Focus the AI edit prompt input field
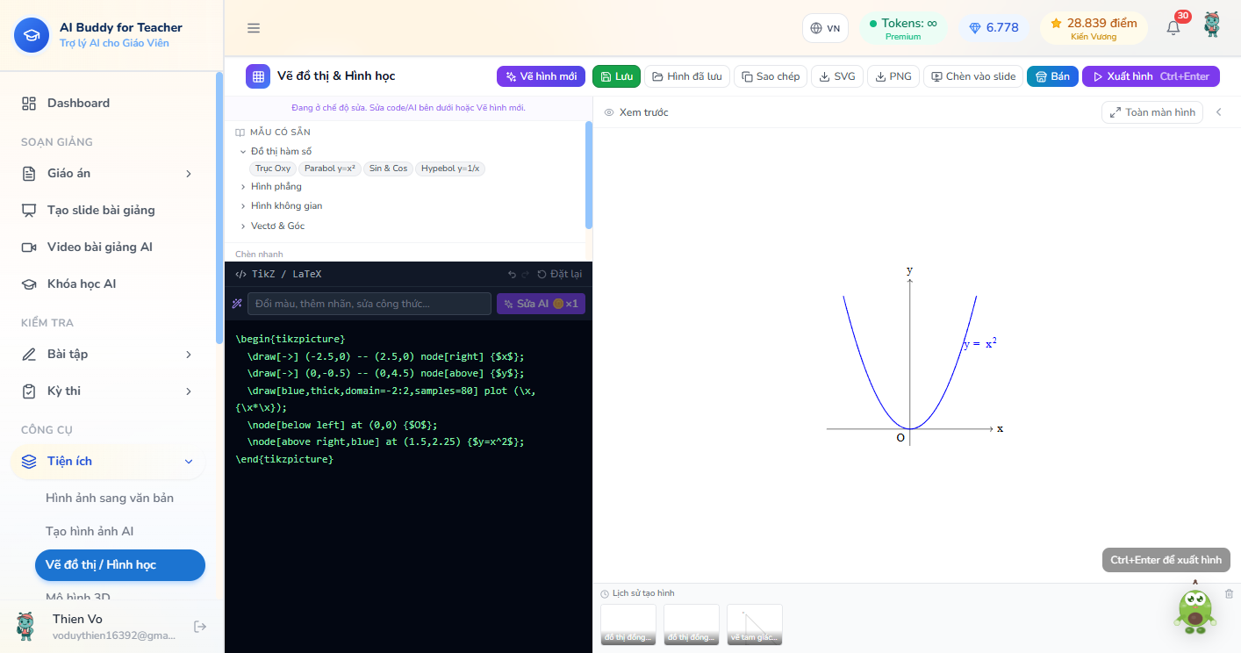The height and width of the screenshot is (653, 1241). point(369,304)
